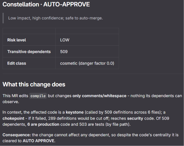Screen dimensions: 184x146
Task: Click the horizontal divider below the table
Action: tap(93, 74)
